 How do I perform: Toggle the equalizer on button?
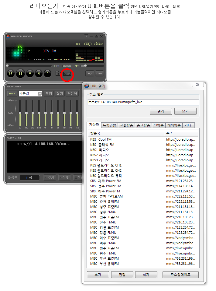pos(12,93)
